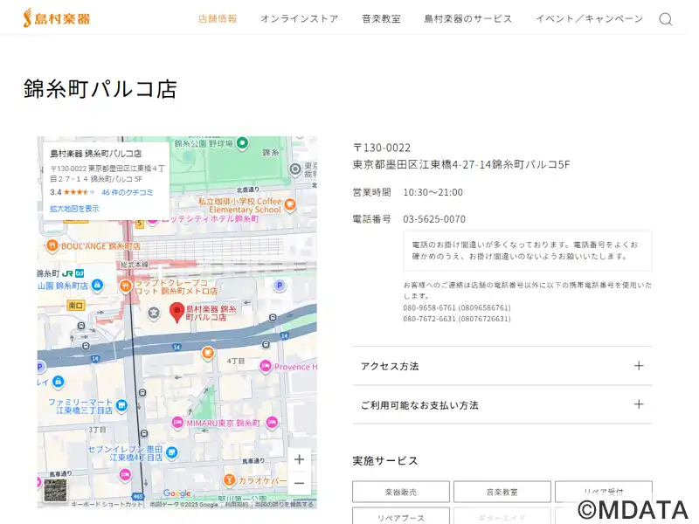Screen dimensions: 699x524
Task: Open 音楽教室 menu item
Action: [381, 18]
